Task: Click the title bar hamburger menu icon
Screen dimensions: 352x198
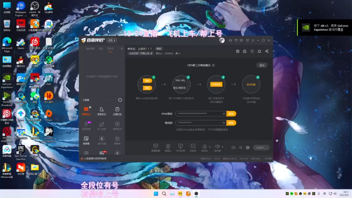Action: (253, 40)
